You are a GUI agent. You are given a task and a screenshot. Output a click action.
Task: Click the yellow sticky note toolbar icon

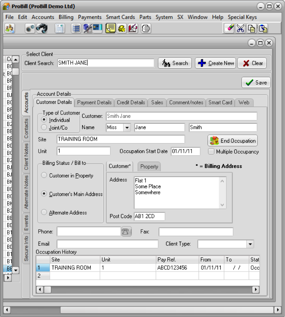110,28
